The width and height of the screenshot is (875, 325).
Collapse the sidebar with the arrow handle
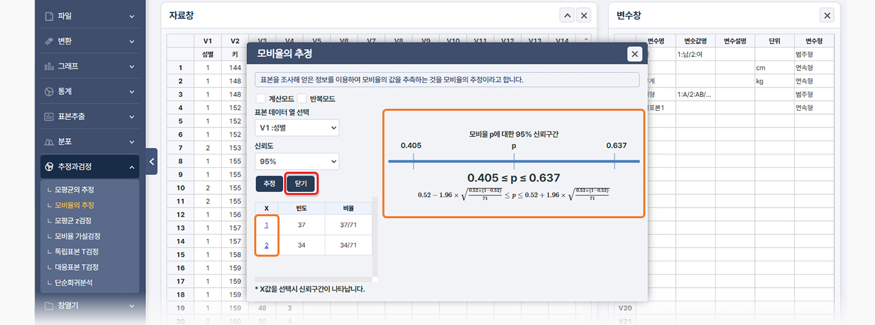coord(151,161)
